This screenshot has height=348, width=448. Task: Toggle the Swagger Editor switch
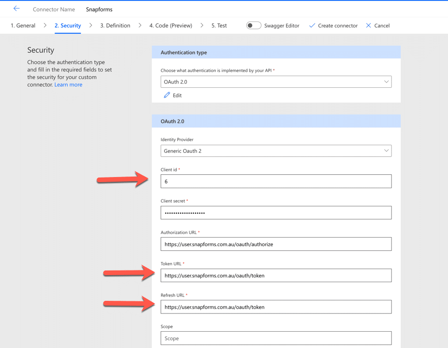click(253, 26)
